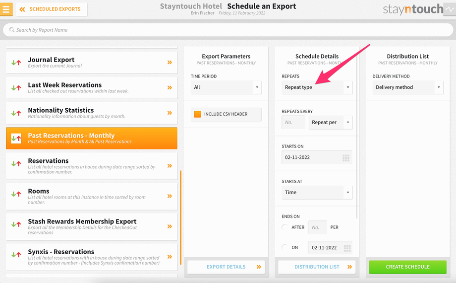Select Synxis - Reservations export

[92, 257]
